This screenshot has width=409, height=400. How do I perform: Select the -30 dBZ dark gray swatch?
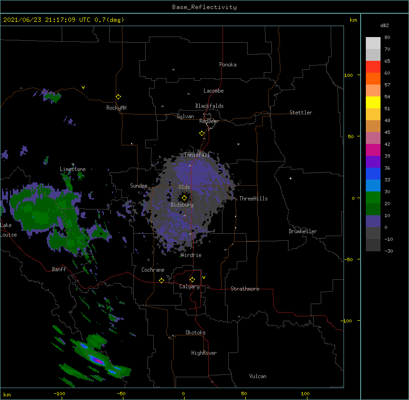[x=373, y=245]
